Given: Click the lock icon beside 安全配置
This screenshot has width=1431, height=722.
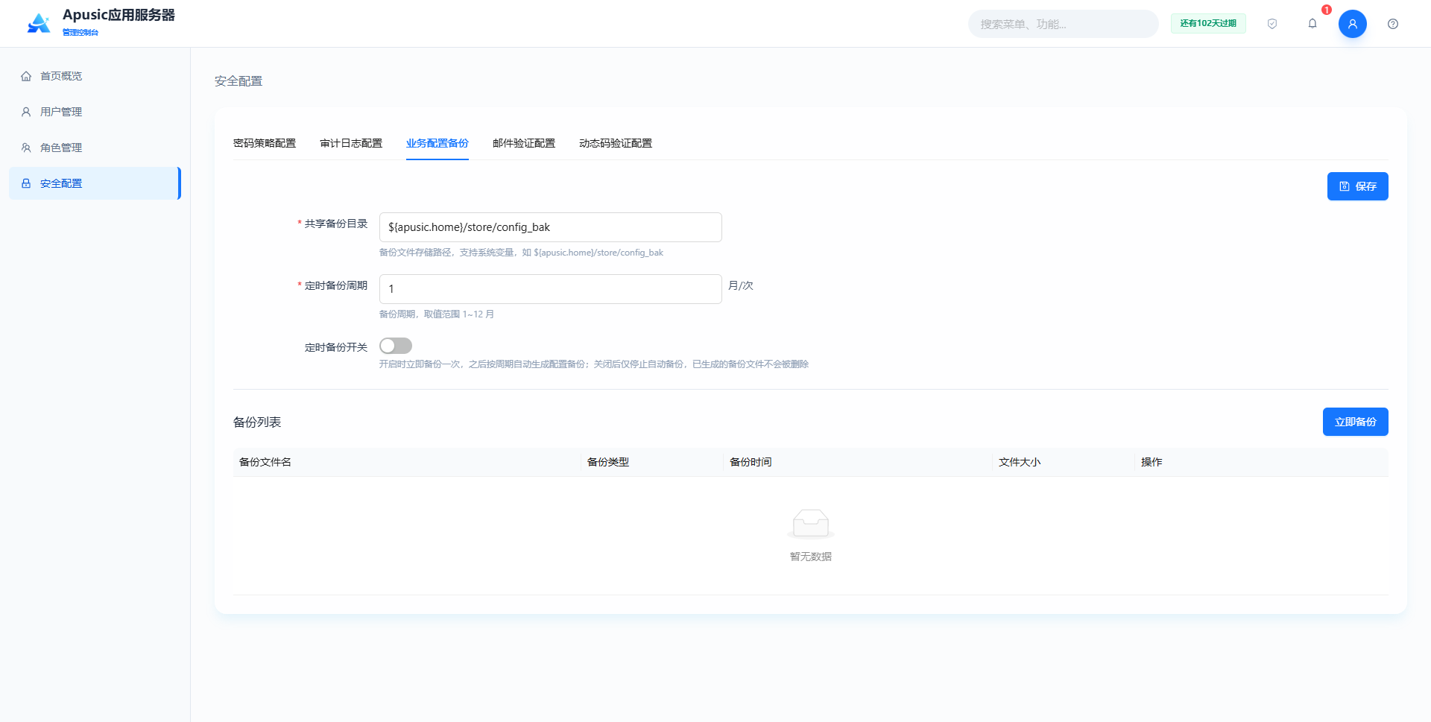Looking at the screenshot, I should tap(26, 183).
